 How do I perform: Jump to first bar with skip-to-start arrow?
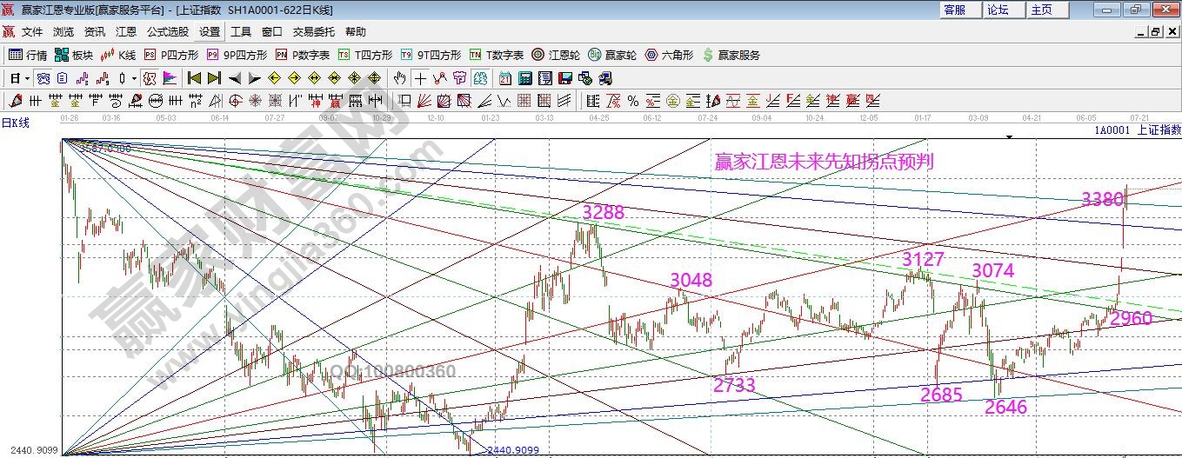[x=195, y=78]
